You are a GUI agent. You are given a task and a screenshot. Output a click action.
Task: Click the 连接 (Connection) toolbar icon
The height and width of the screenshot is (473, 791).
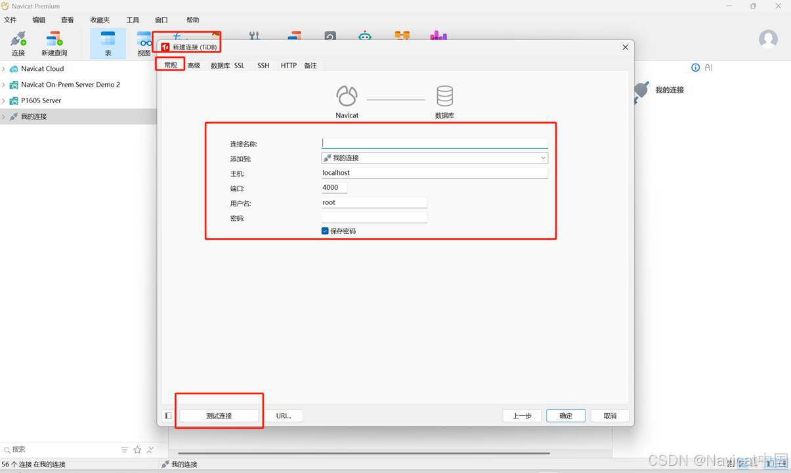18,43
